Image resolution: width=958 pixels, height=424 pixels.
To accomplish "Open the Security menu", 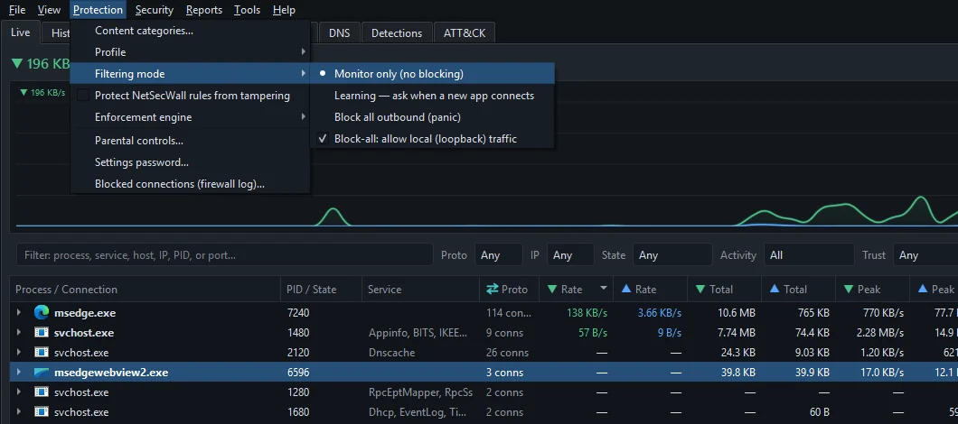I will [154, 10].
